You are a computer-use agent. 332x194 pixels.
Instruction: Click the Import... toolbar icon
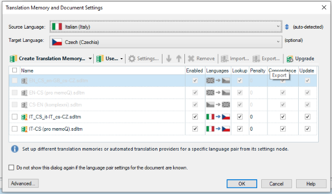[x=224, y=59]
